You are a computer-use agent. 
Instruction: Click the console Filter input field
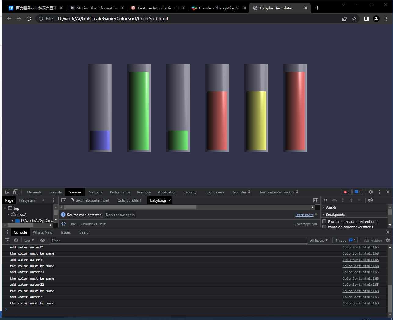click(178, 241)
